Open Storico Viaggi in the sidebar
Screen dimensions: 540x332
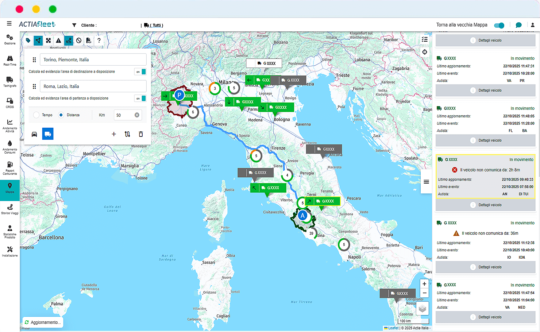click(x=10, y=209)
